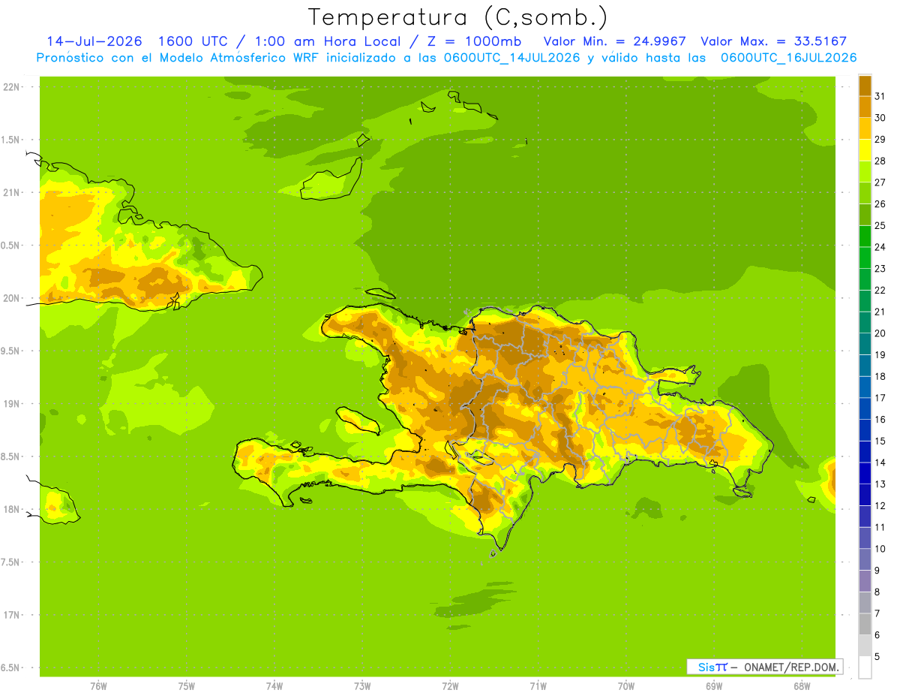Click the '23' value on color legend
The height and width of the screenshot is (696, 900).
tap(880, 269)
